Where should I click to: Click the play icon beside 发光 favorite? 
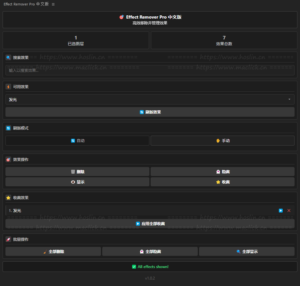tap(281, 211)
